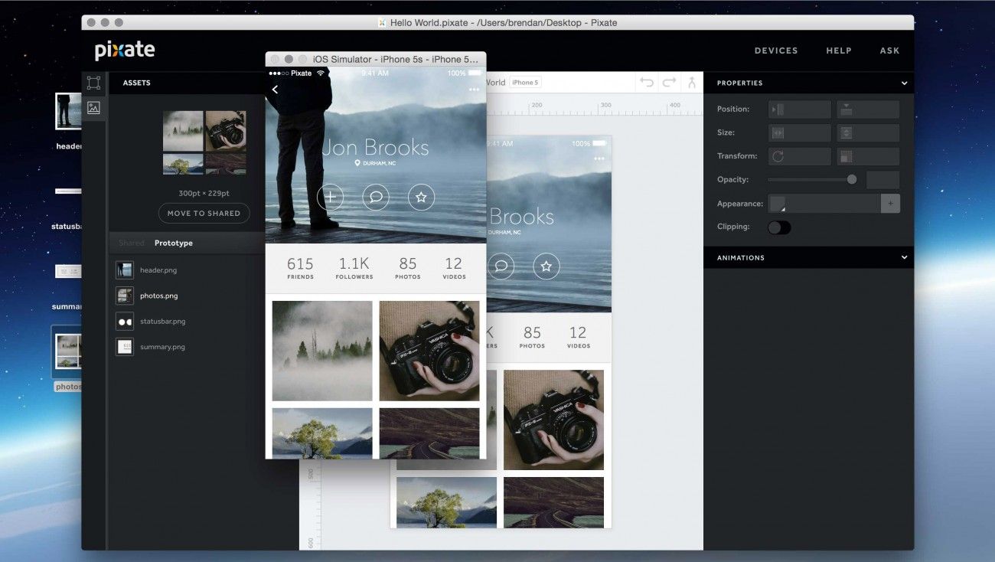Screen dimensions: 995x562
Task: Select the header desktop file icon
Action: pos(69,111)
